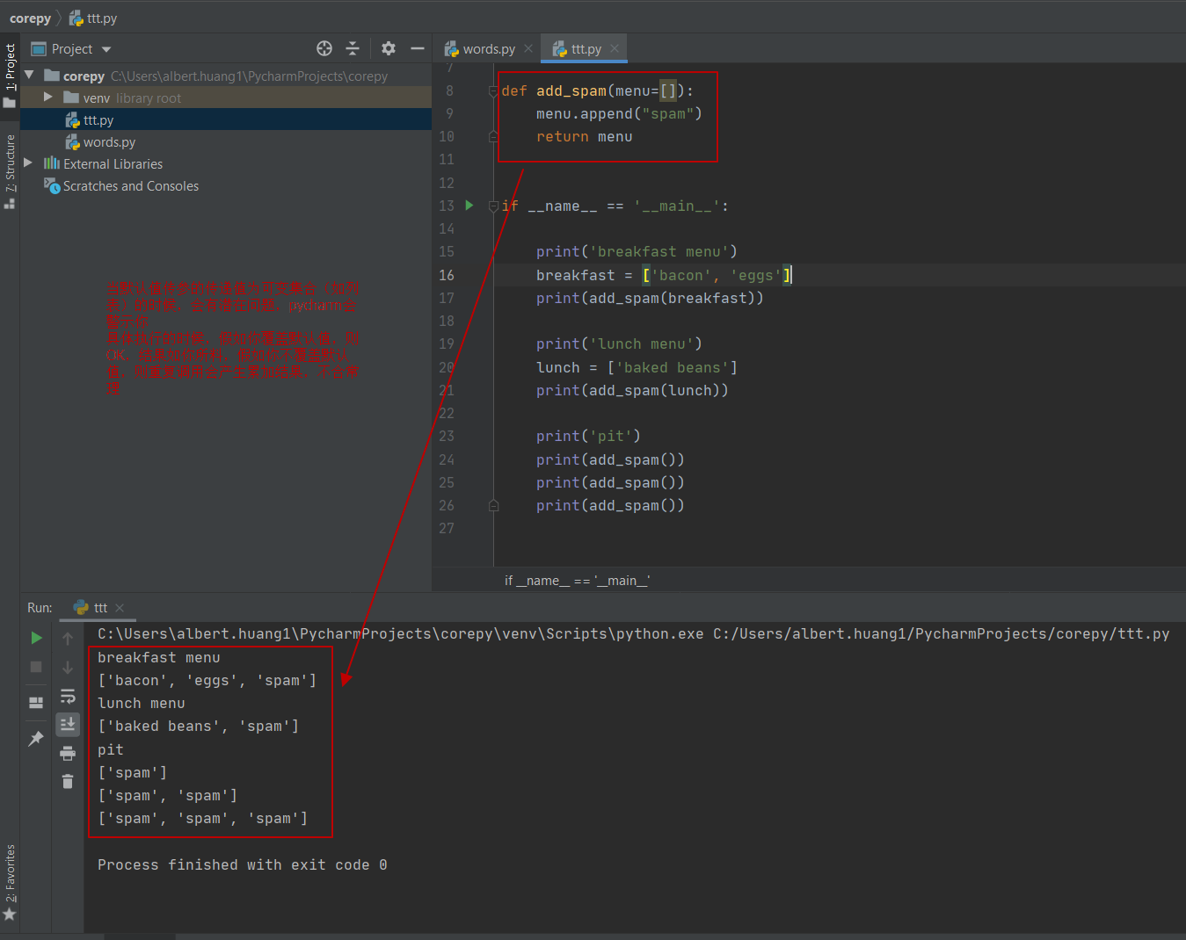Click 'Process finished with exit code 0' text
Viewport: 1186px width, 940px height.
click(x=242, y=865)
